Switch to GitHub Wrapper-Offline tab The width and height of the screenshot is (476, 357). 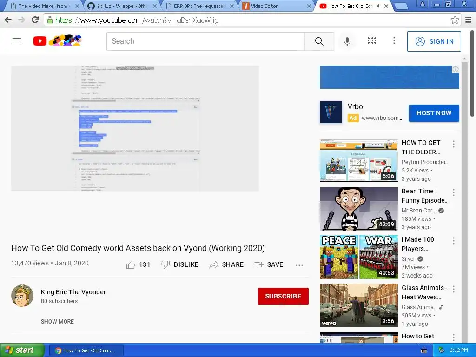pos(121,6)
